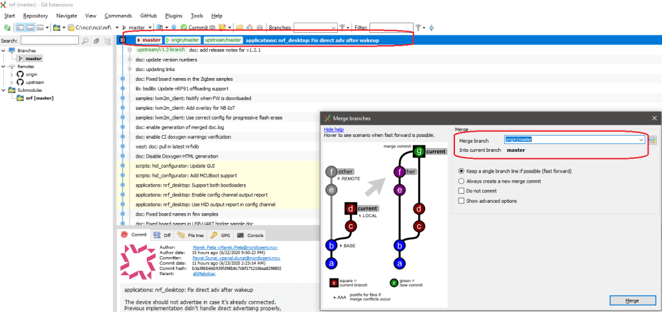662x312 pixels.
Task: Click the Filter text field in toolbar
Action: (391, 28)
